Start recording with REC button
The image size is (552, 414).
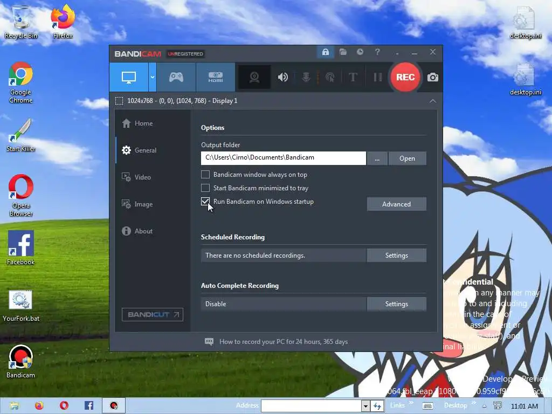pos(405,77)
